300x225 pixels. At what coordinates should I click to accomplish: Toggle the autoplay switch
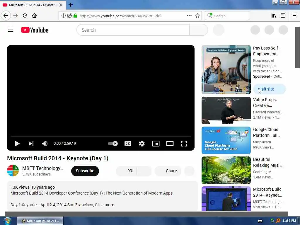pos(113,144)
